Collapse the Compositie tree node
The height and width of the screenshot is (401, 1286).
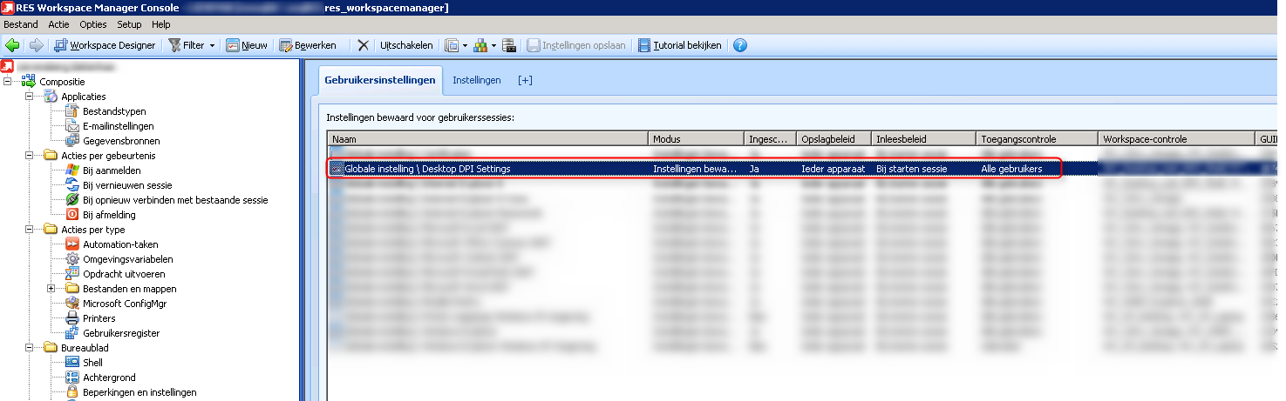7,82
